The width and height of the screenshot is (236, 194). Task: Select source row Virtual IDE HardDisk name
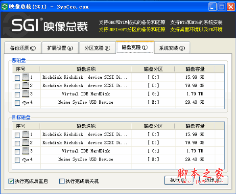click(86, 94)
